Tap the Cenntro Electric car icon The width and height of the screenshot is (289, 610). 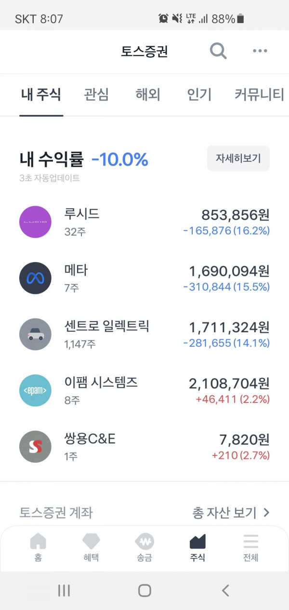(x=35, y=335)
